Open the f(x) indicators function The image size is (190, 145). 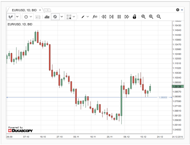(x=95, y=17)
